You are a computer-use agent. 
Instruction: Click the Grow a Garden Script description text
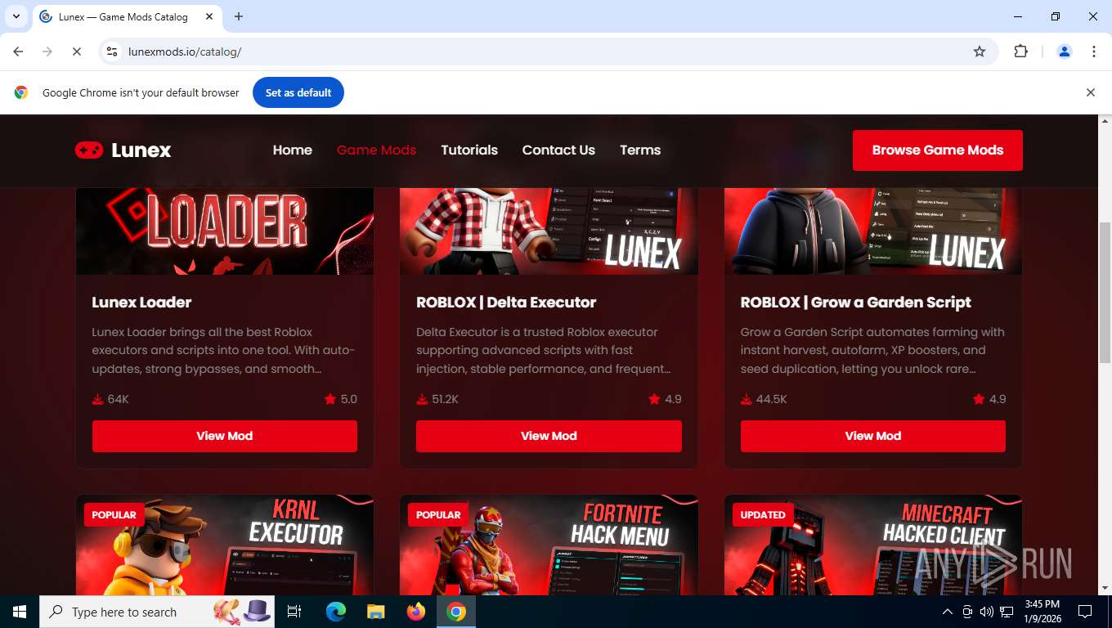pyautogui.click(x=872, y=351)
